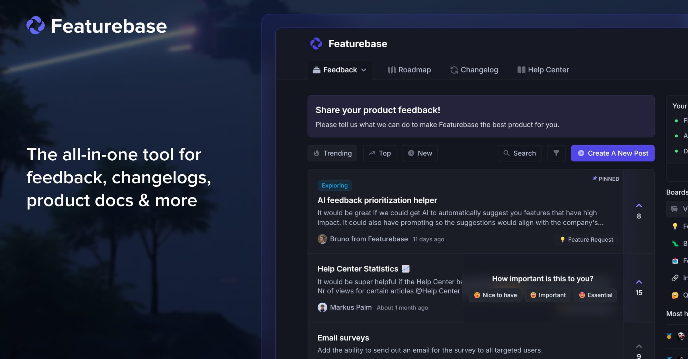The height and width of the screenshot is (359, 688).
Task: Click the lightbulb board icon in the sidebar
Action: pyautogui.click(x=675, y=226)
